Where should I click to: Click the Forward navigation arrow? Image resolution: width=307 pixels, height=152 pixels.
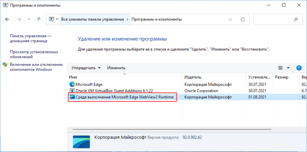(x=19, y=19)
